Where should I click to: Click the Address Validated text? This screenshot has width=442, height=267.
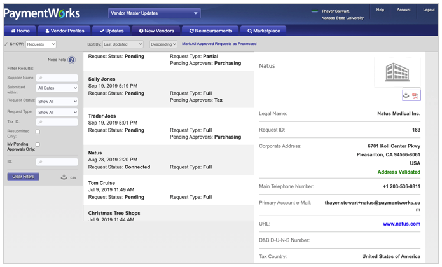pyautogui.click(x=399, y=172)
